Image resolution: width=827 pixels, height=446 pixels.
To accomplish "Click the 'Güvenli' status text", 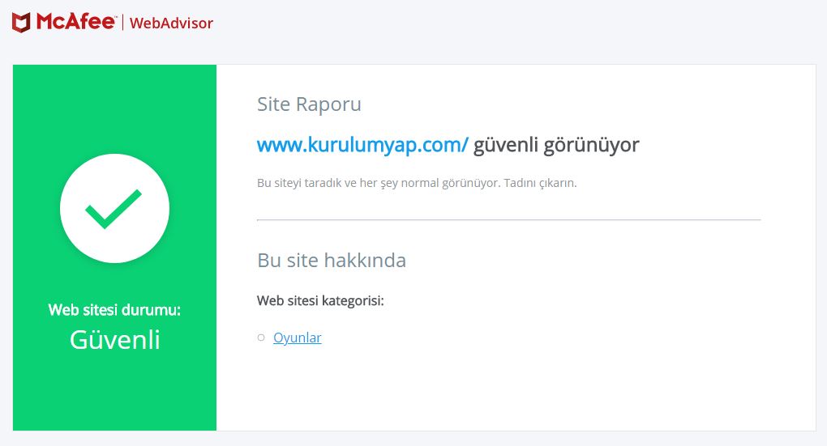I will click(x=114, y=340).
